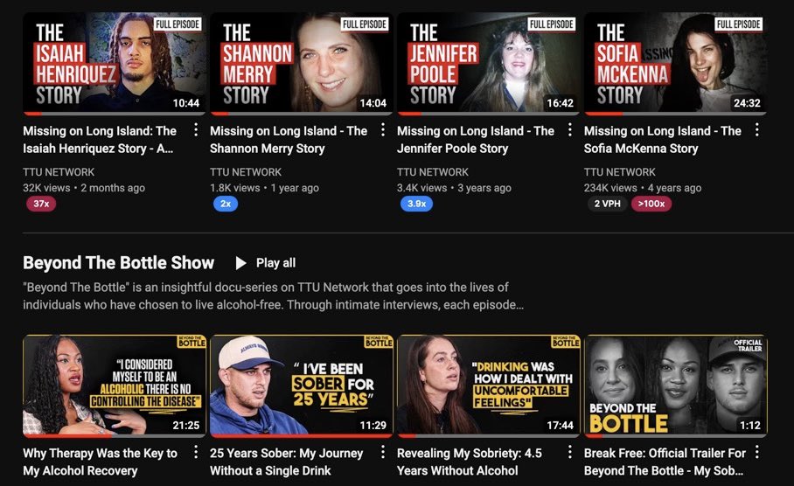Open the Sofia McKenna Story thumbnail

click(x=675, y=63)
